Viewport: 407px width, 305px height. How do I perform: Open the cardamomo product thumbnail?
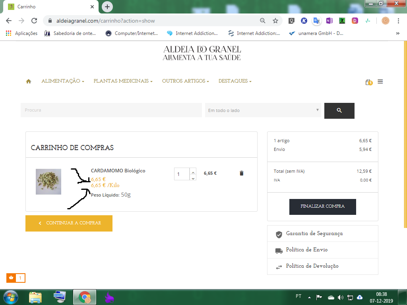click(48, 181)
